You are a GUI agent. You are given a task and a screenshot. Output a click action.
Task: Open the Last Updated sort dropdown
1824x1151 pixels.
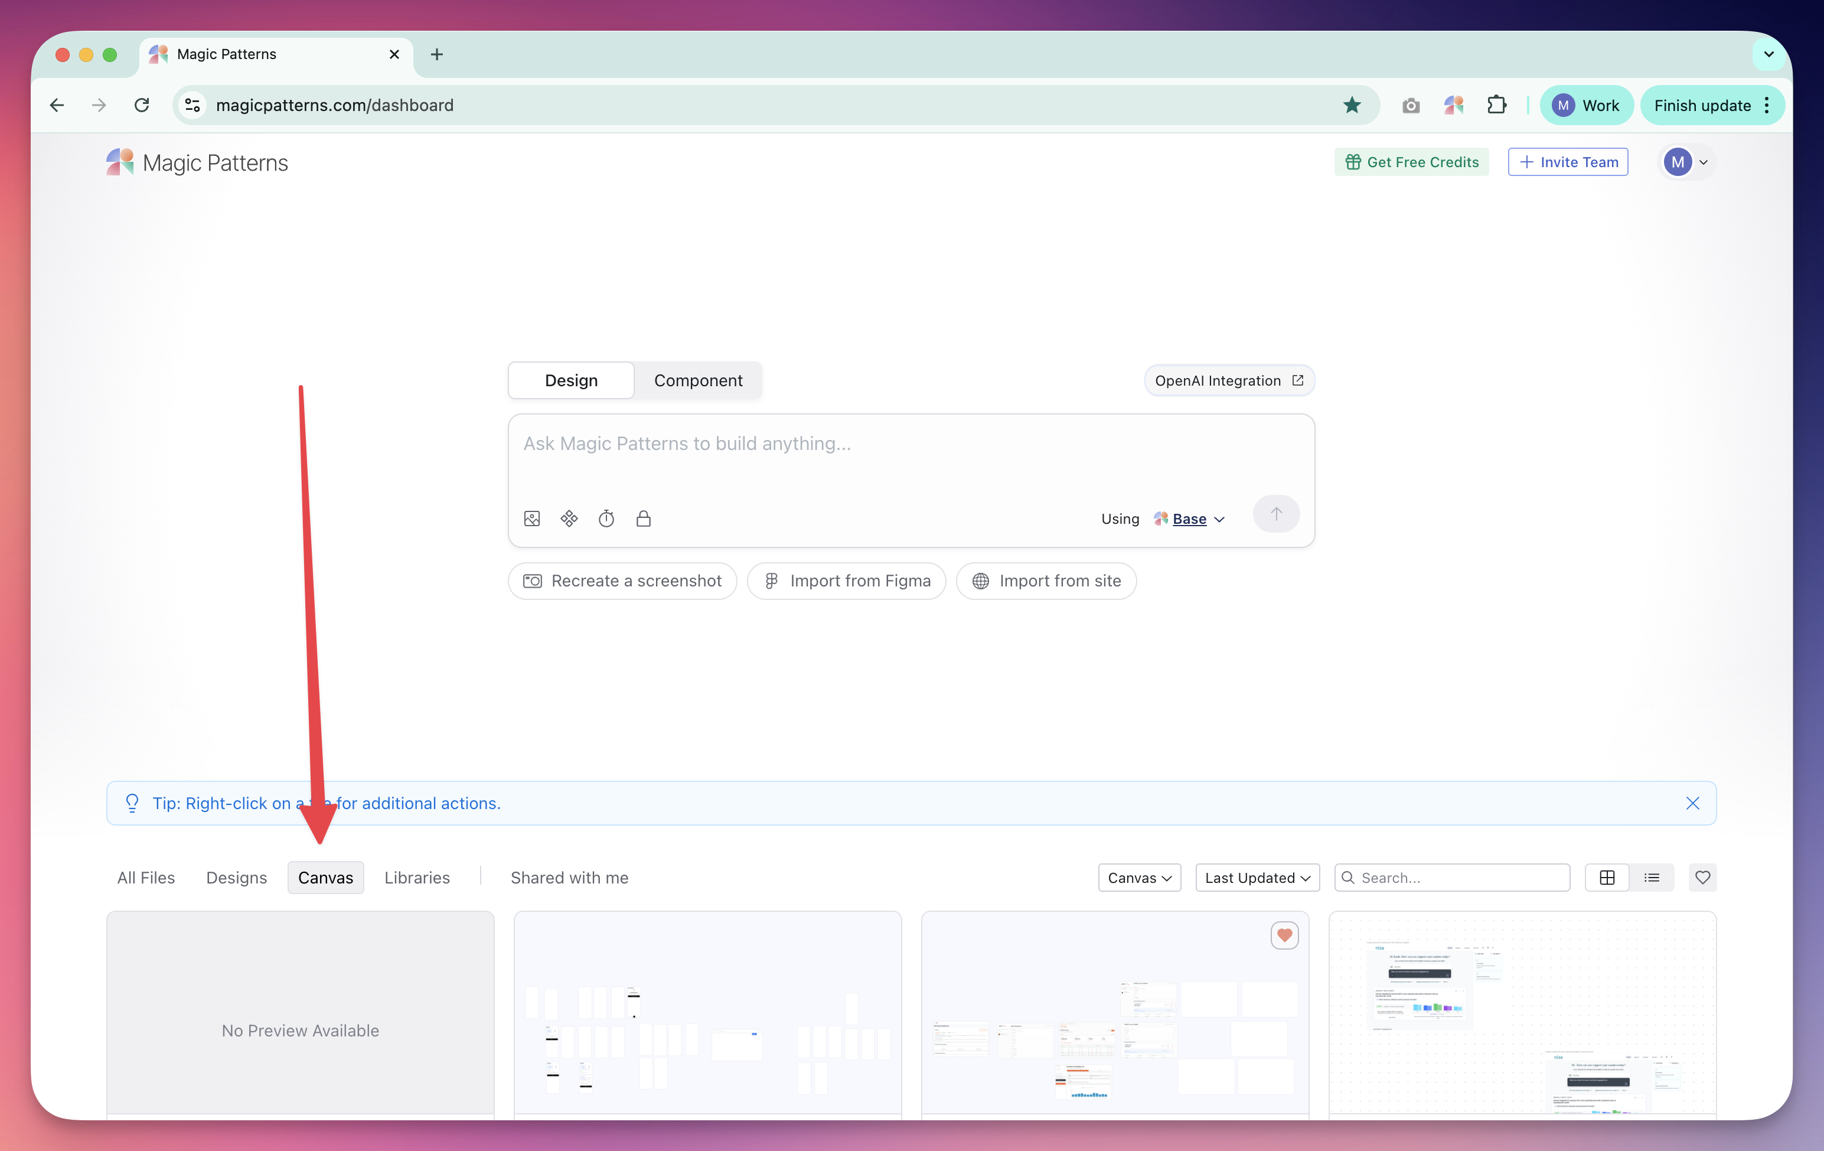point(1257,878)
